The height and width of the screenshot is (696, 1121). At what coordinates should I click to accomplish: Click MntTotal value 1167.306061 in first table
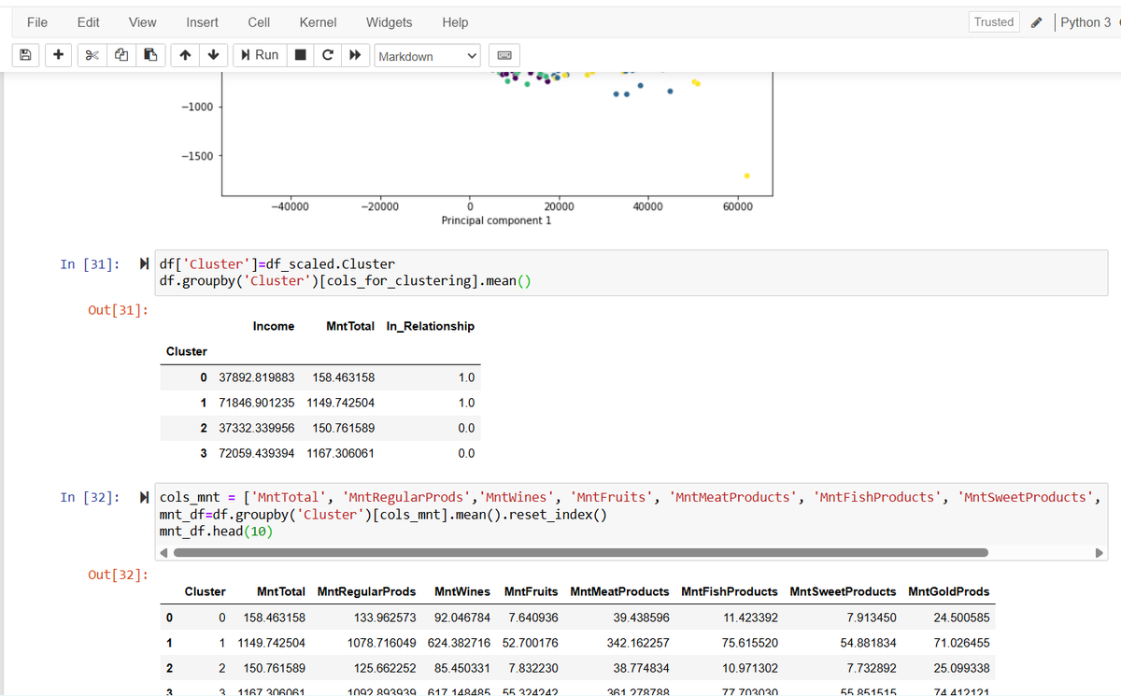click(340, 453)
